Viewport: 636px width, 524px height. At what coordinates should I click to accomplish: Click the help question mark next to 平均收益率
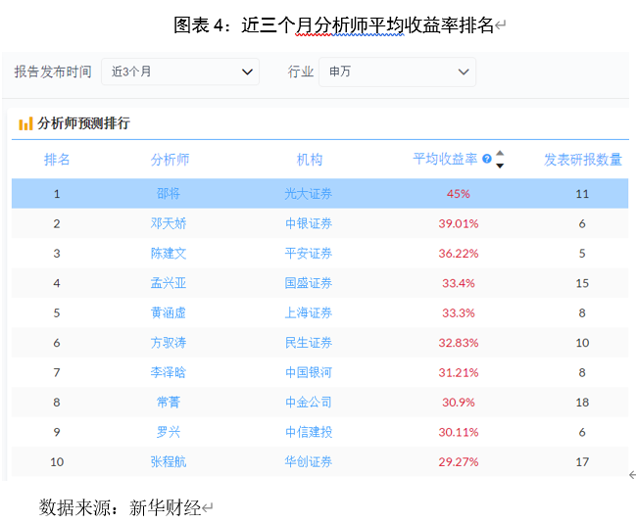point(487,159)
